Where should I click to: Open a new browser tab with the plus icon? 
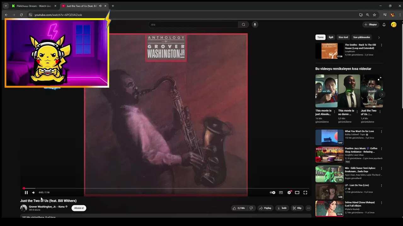[113, 6]
